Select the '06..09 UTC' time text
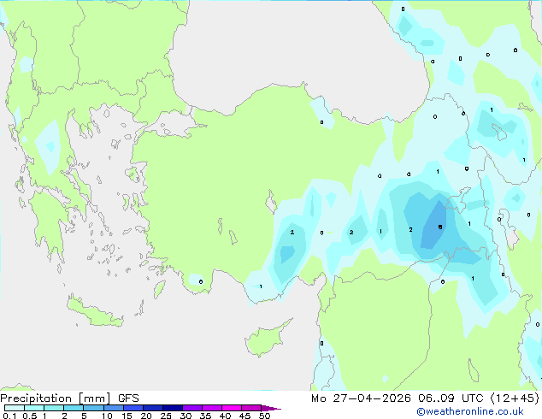The height and width of the screenshot is (419, 542). click(x=451, y=398)
